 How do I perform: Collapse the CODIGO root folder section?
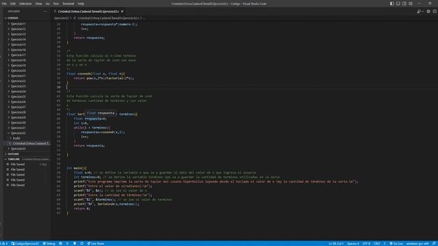27,18
